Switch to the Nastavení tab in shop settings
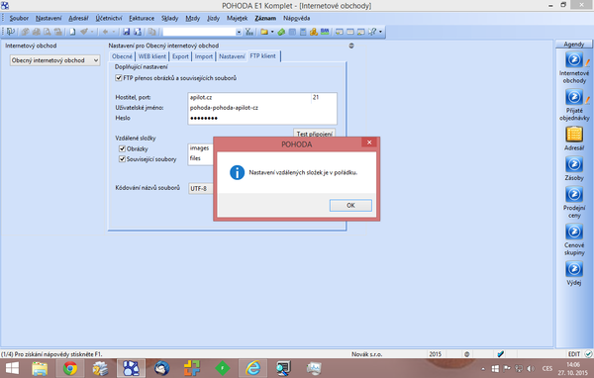 pyautogui.click(x=232, y=56)
